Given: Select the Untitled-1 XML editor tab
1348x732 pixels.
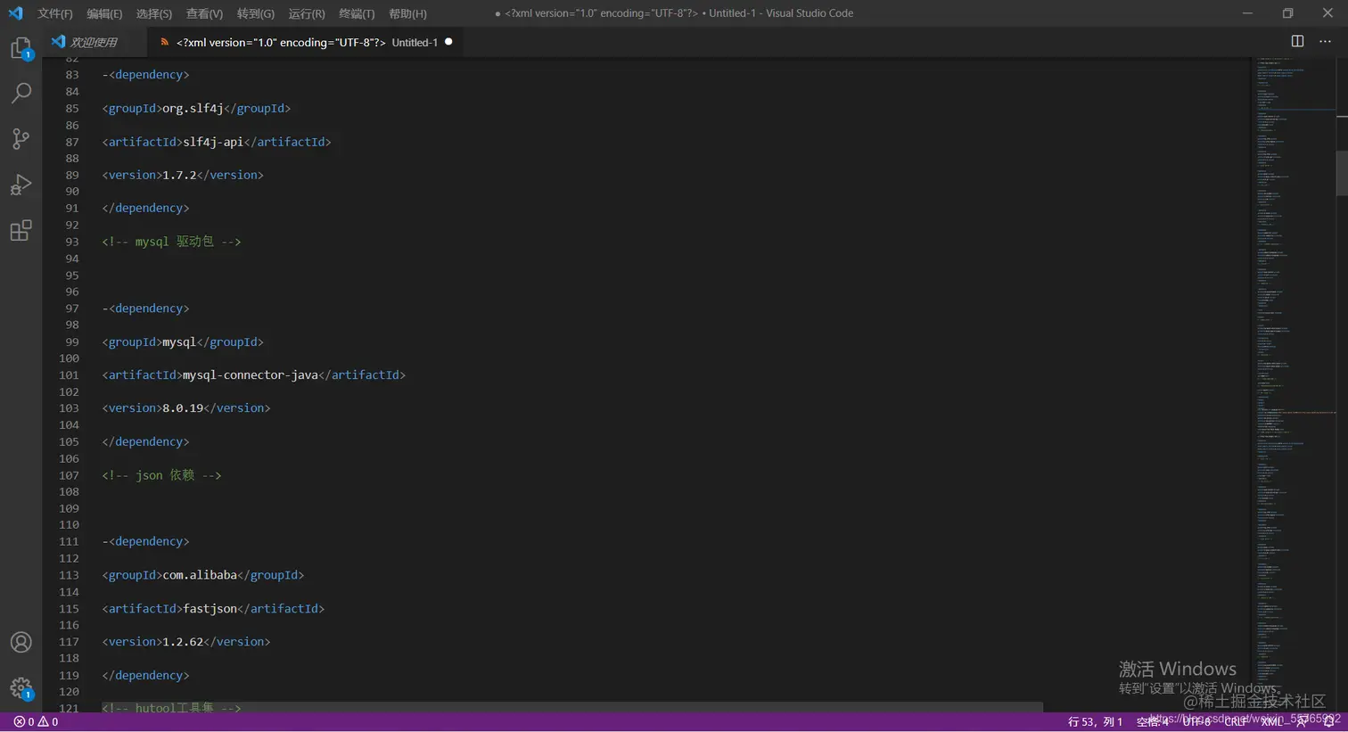Looking at the screenshot, I should pos(303,42).
